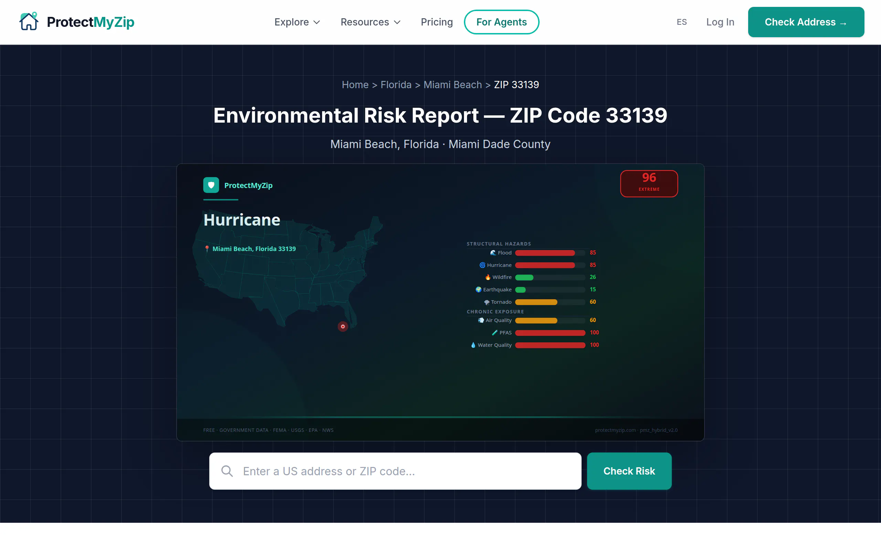Screen dimensions: 881x551
Task: Click protectmyzip.com pmz_hybrid_v2.0 footer text
Action: [636, 430]
